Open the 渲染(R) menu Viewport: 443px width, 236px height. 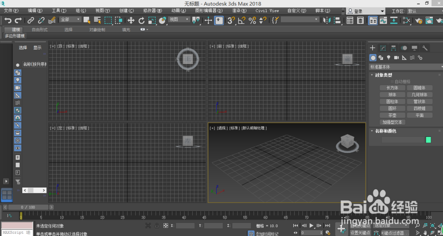click(x=239, y=11)
